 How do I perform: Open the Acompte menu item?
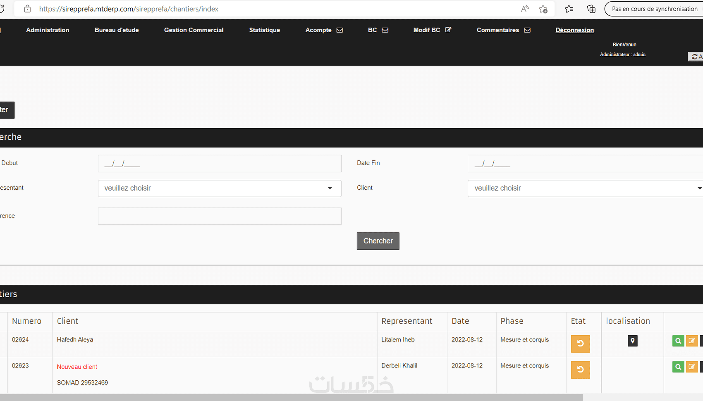(318, 30)
